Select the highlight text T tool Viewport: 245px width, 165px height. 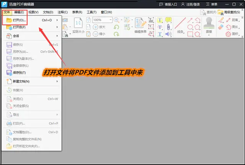point(160,20)
